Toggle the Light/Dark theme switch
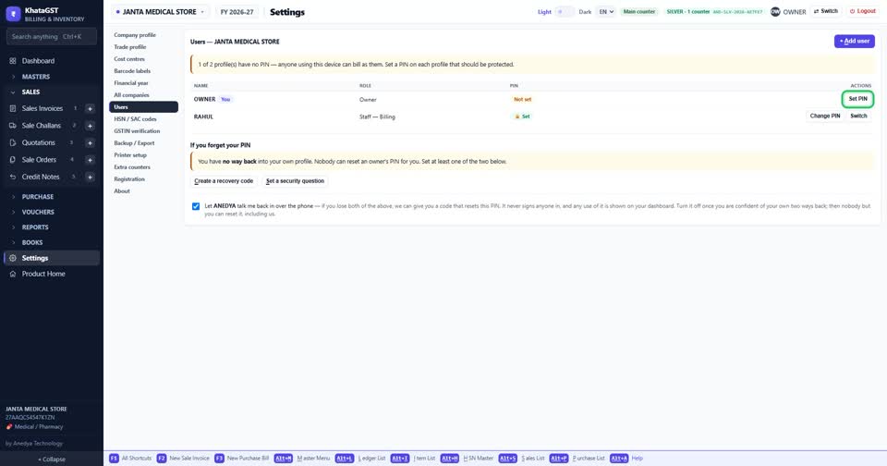 click(565, 11)
